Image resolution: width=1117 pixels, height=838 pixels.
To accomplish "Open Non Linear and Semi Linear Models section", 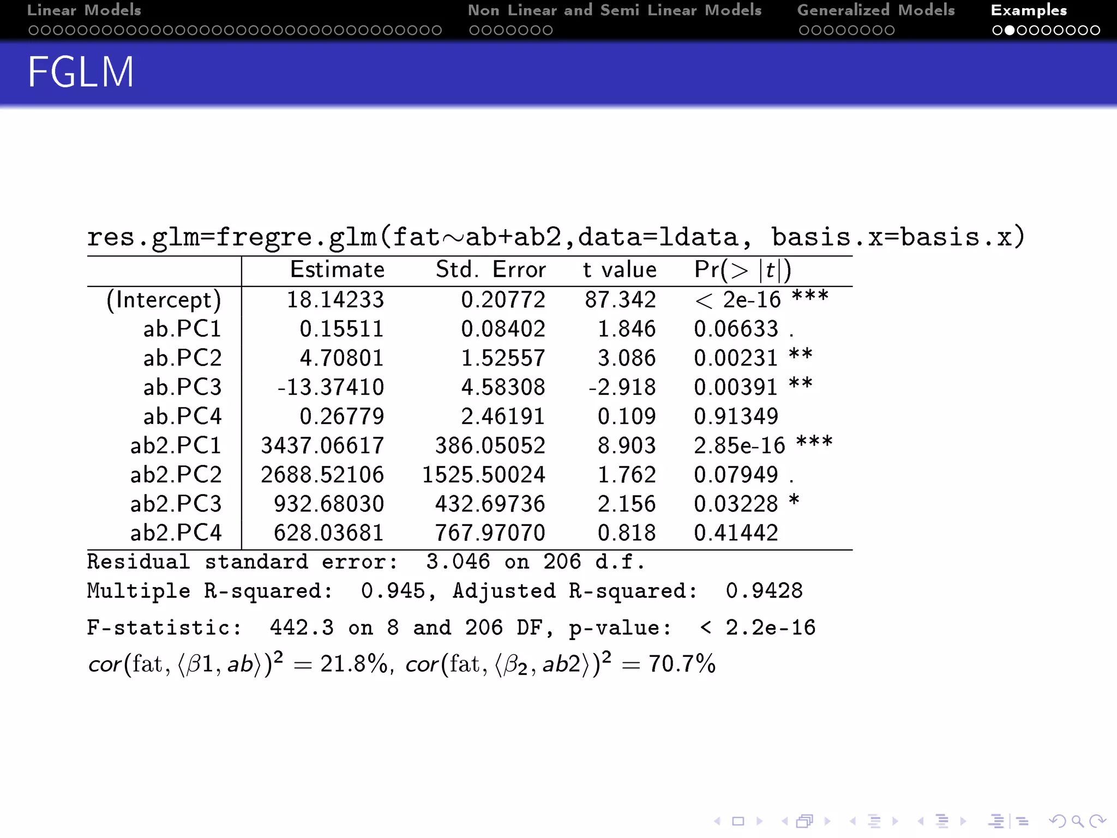I will tap(615, 10).
